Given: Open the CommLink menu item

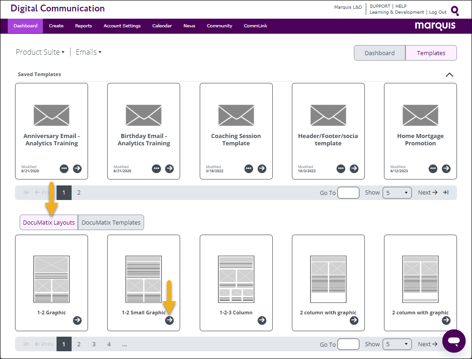Looking at the screenshot, I should pos(255,26).
